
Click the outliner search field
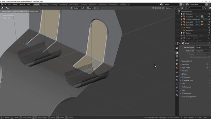click(x=195, y=8)
